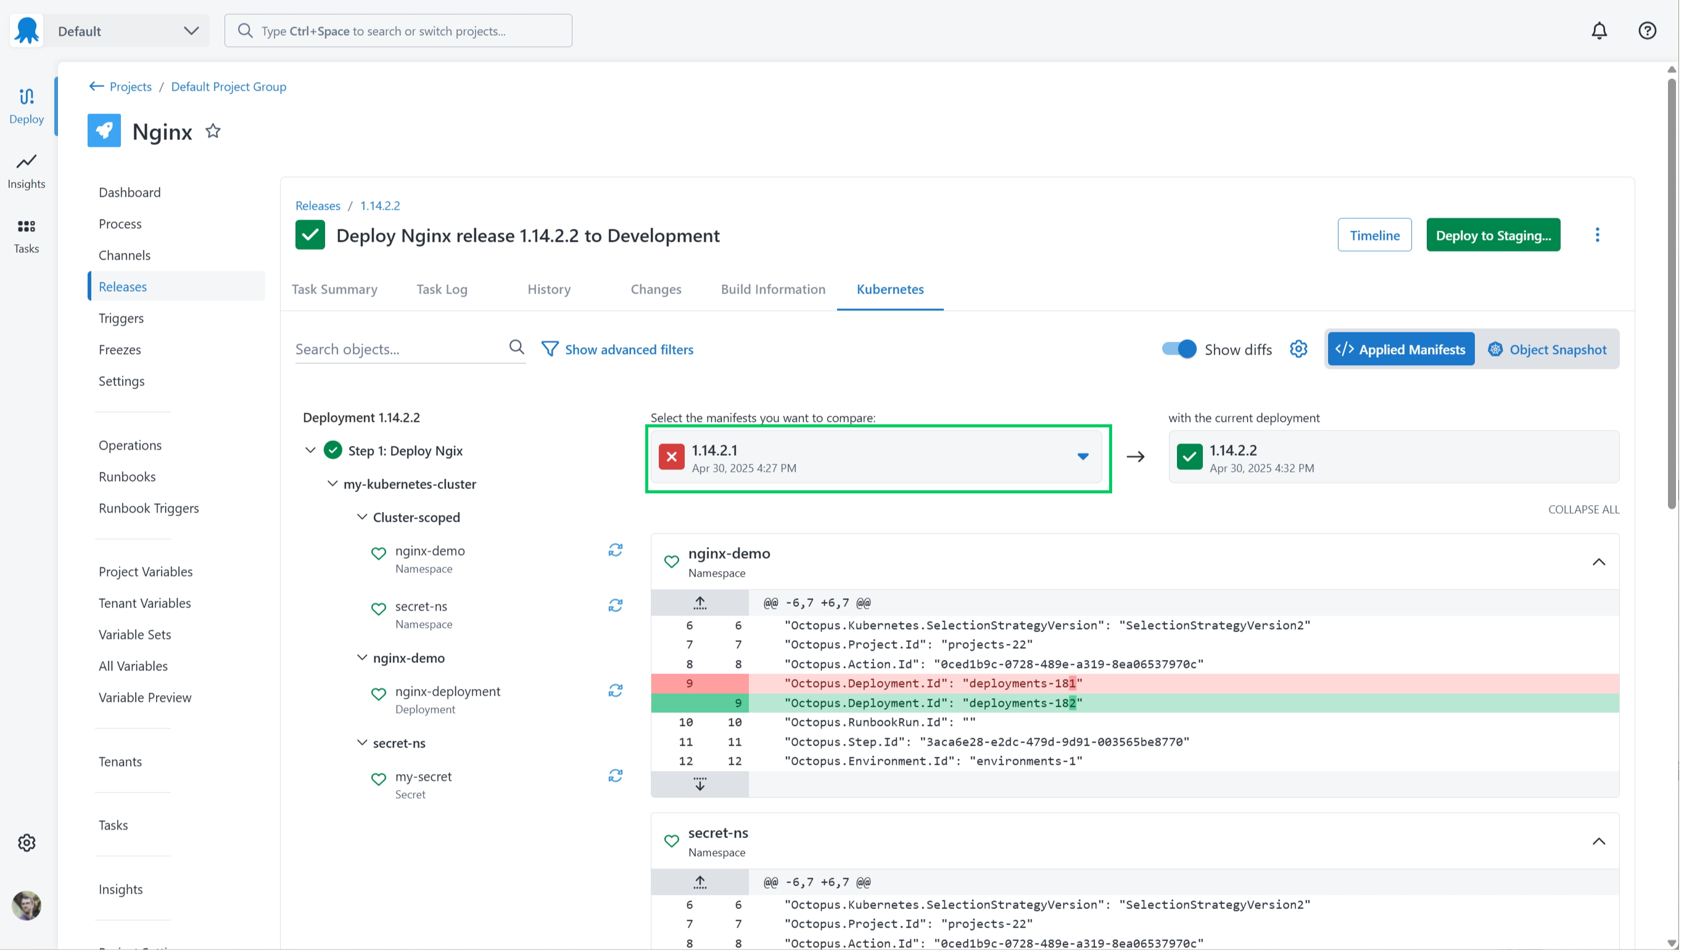The height and width of the screenshot is (951, 1684).
Task: Refresh the nginx-deployment object
Action: (x=615, y=691)
